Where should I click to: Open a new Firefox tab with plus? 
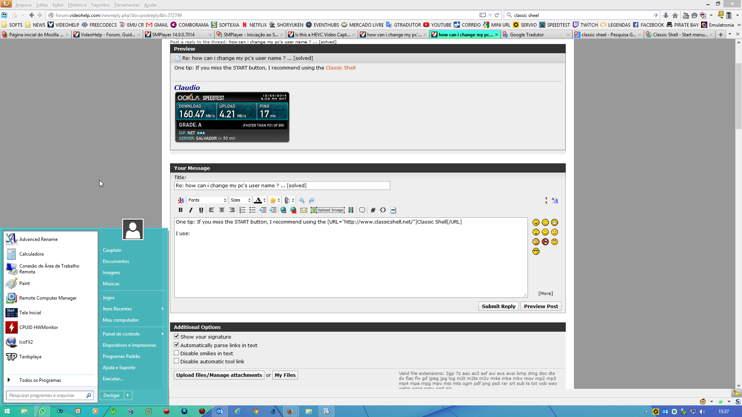pyautogui.click(x=721, y=35)
